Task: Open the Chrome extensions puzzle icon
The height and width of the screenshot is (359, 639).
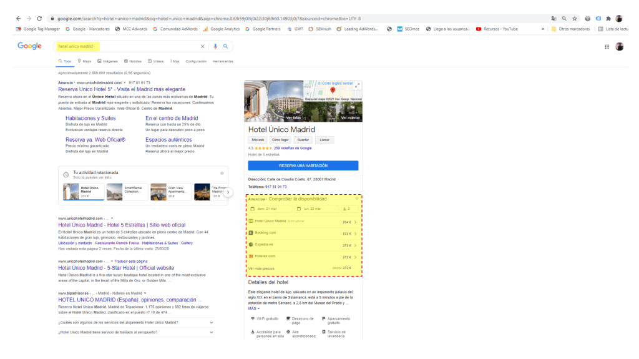Action: [x=608, y=19]
